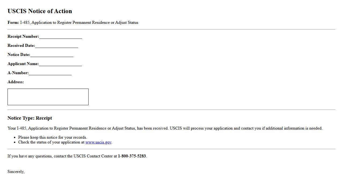Click the Applicant Name blank line
This screenshot has width=343, height=174.
[x=60, y=64]
